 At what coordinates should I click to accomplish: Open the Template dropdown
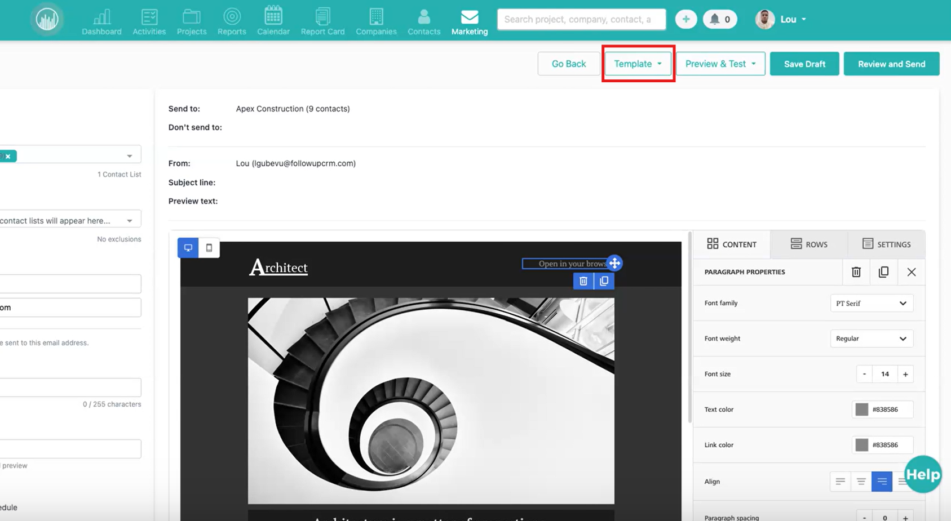(638, 64)
